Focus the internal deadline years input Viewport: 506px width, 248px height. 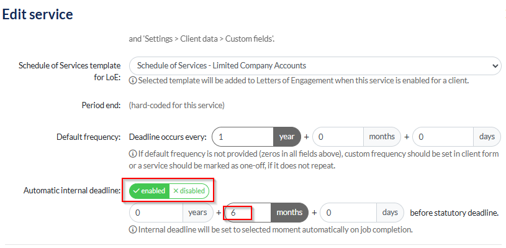click(156, 213)
